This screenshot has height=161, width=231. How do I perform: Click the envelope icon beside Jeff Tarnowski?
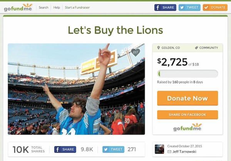pyautogui.click(x=169, y=152)
